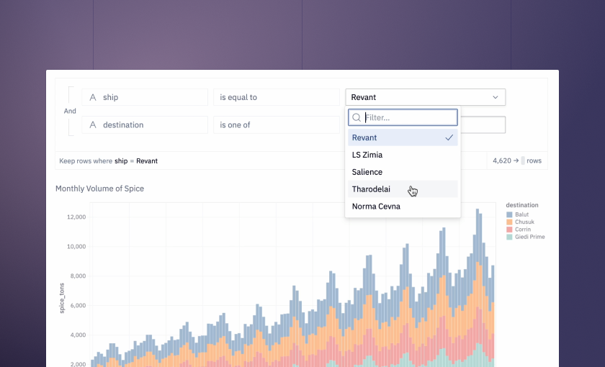Click the text type icon beside destination
This screenshot has width=605, height=367.
pos(93,125)
